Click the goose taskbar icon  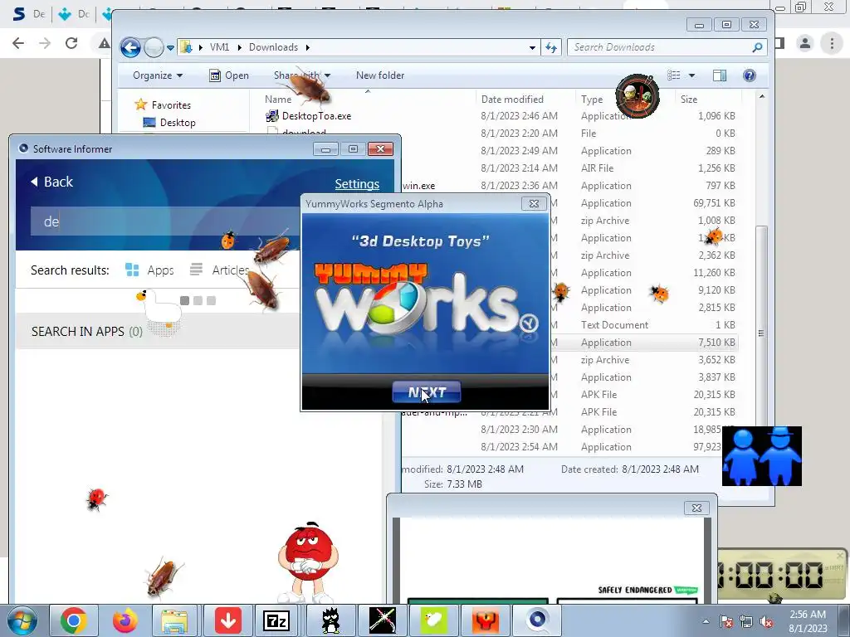433,620
